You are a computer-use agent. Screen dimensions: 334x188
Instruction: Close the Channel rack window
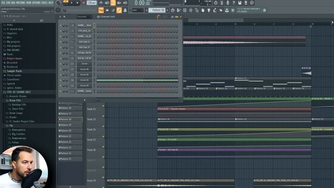tap(181, 17)
